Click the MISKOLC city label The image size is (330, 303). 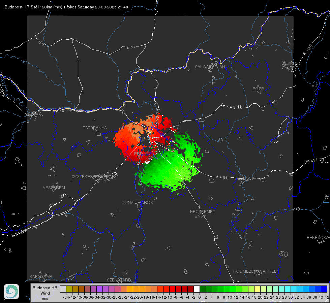pyautogui.click(x=292, y=63)
